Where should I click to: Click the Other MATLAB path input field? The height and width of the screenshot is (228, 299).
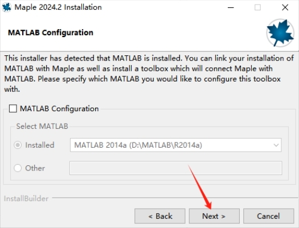click(x=175, y=168)
